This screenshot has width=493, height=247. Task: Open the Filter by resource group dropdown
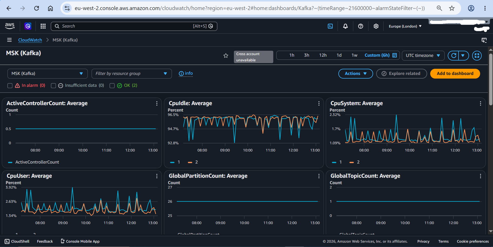pyautogui.click(x=132, y=74)
